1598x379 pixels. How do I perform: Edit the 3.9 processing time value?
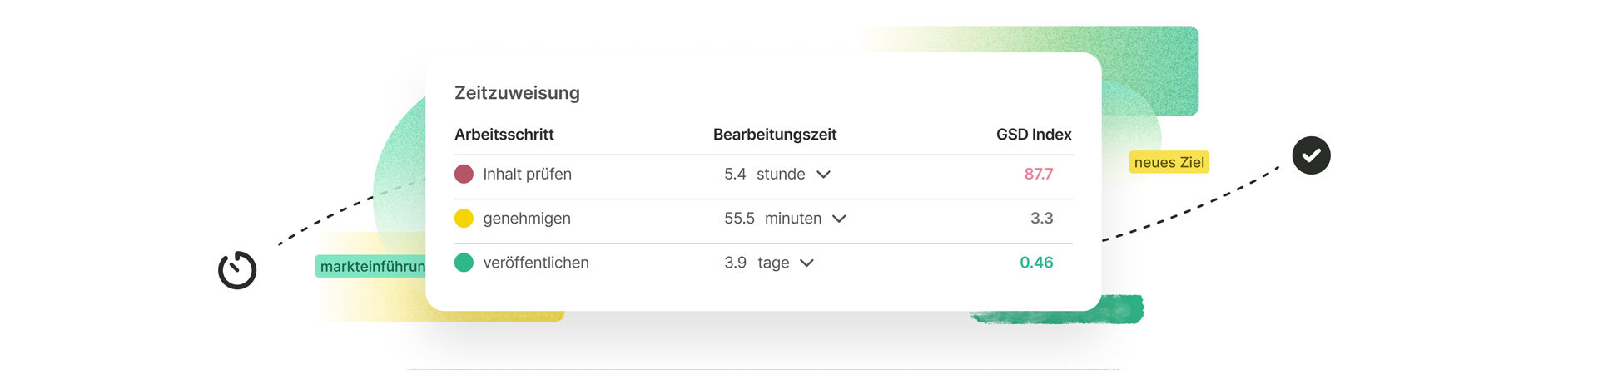pyautogui.click(x=735, y=263)
